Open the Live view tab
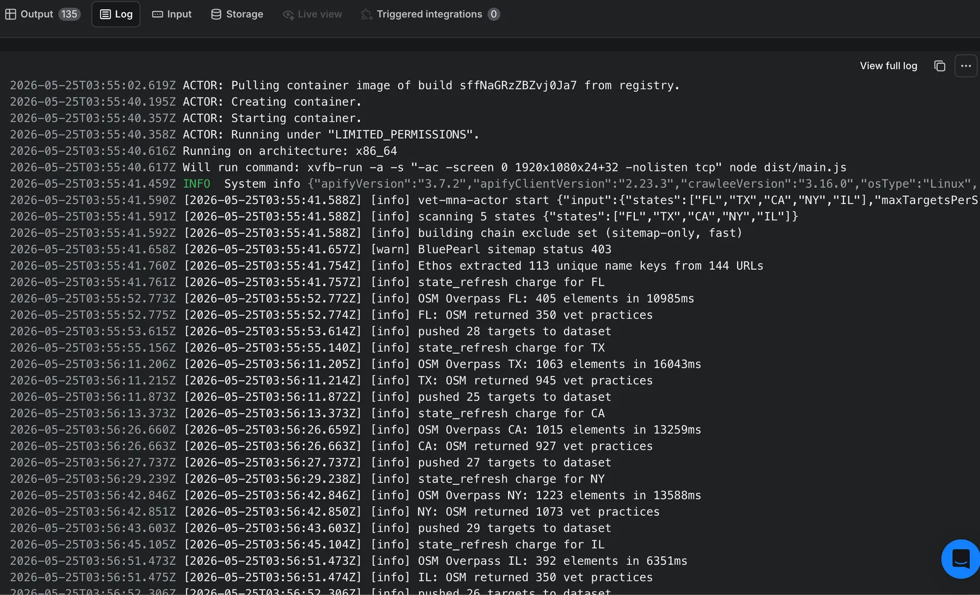Viewport: 980px width, 595px height. coord(313,14)
